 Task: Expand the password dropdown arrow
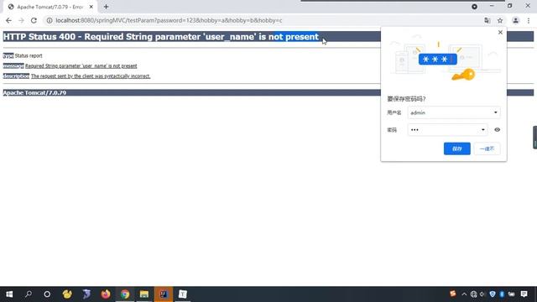coord(483,130)
